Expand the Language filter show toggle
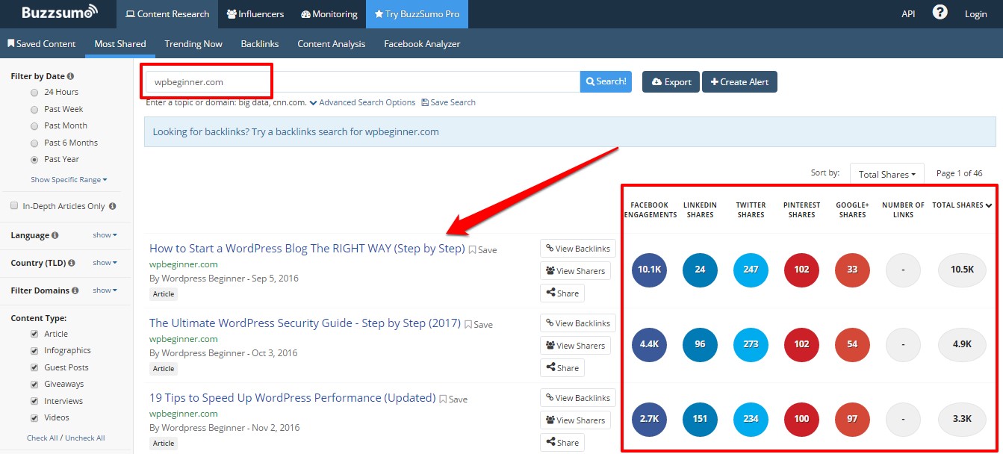Viewport: 1003px width, 454px height. 105,235
